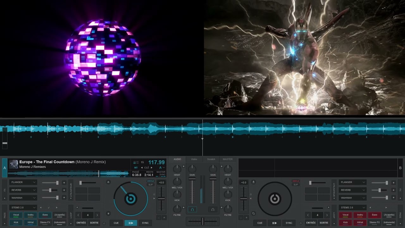Viewport: 405px width, 228px height.
Task: Open the MASTER mixer tab
Action: coord(228,159)
